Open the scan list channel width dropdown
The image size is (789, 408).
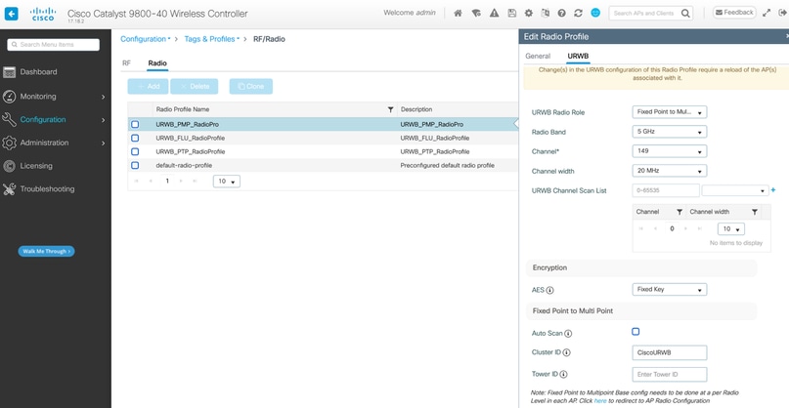tap(735, 190)
